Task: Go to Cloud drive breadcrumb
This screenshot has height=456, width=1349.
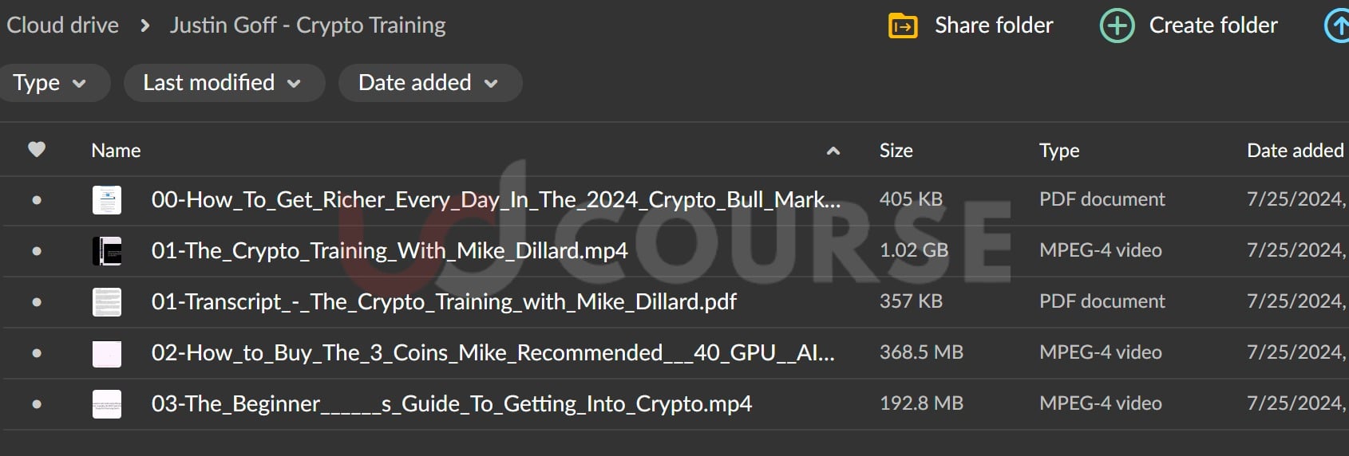Action: pos(62,26)
